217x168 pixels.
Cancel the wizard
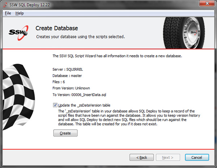[x=197, y=158]
